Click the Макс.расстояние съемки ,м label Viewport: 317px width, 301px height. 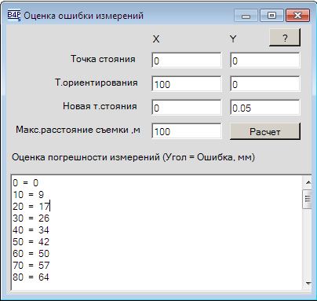click(x=78, y=130)
